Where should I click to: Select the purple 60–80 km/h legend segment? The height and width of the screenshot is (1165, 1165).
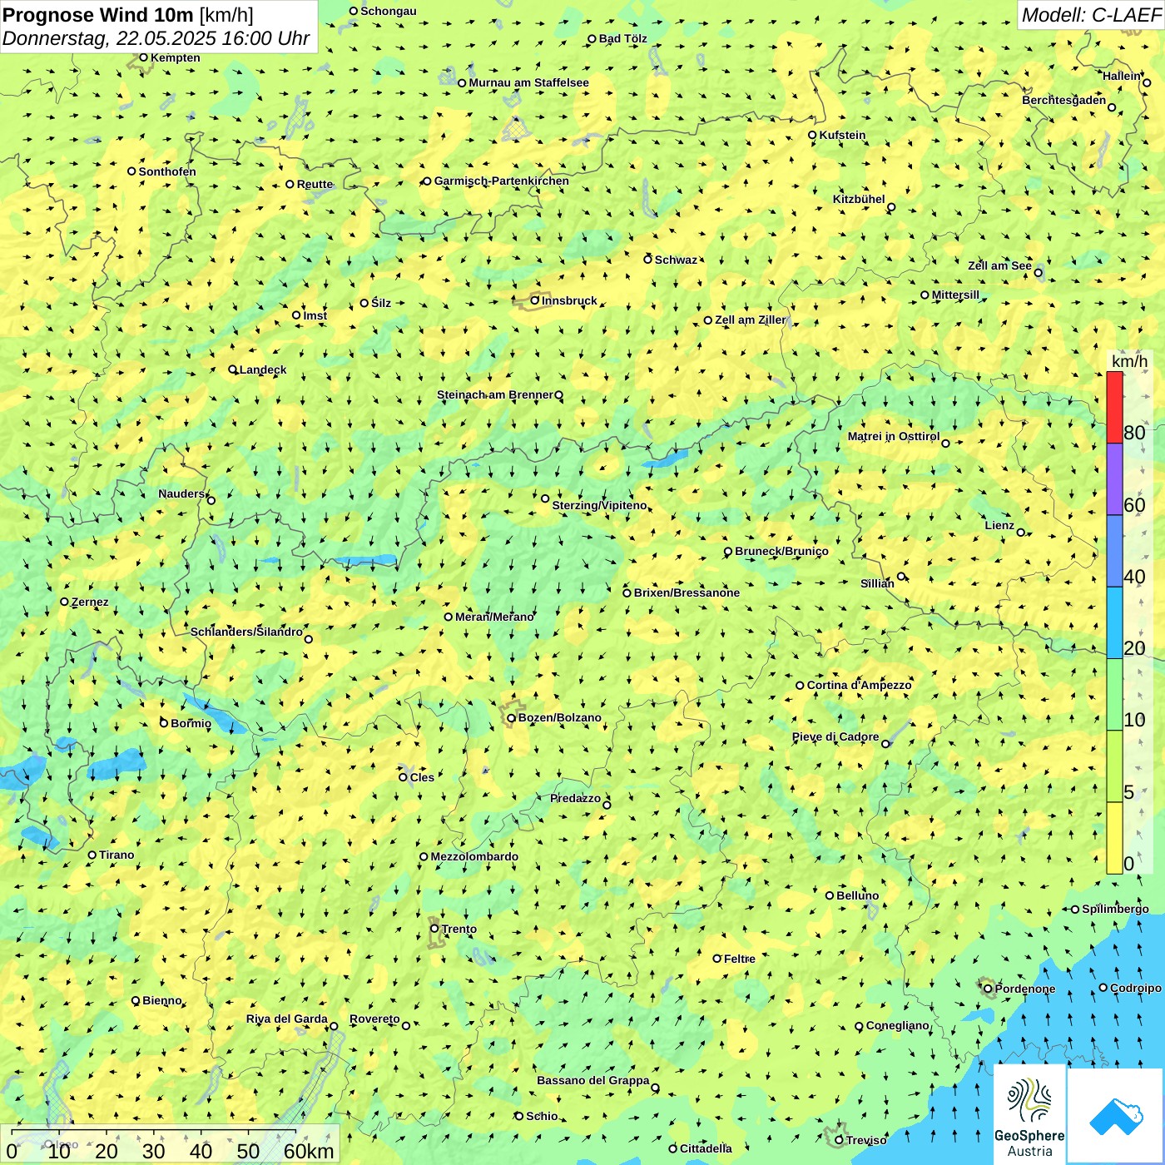click(x=1114, y=479)
